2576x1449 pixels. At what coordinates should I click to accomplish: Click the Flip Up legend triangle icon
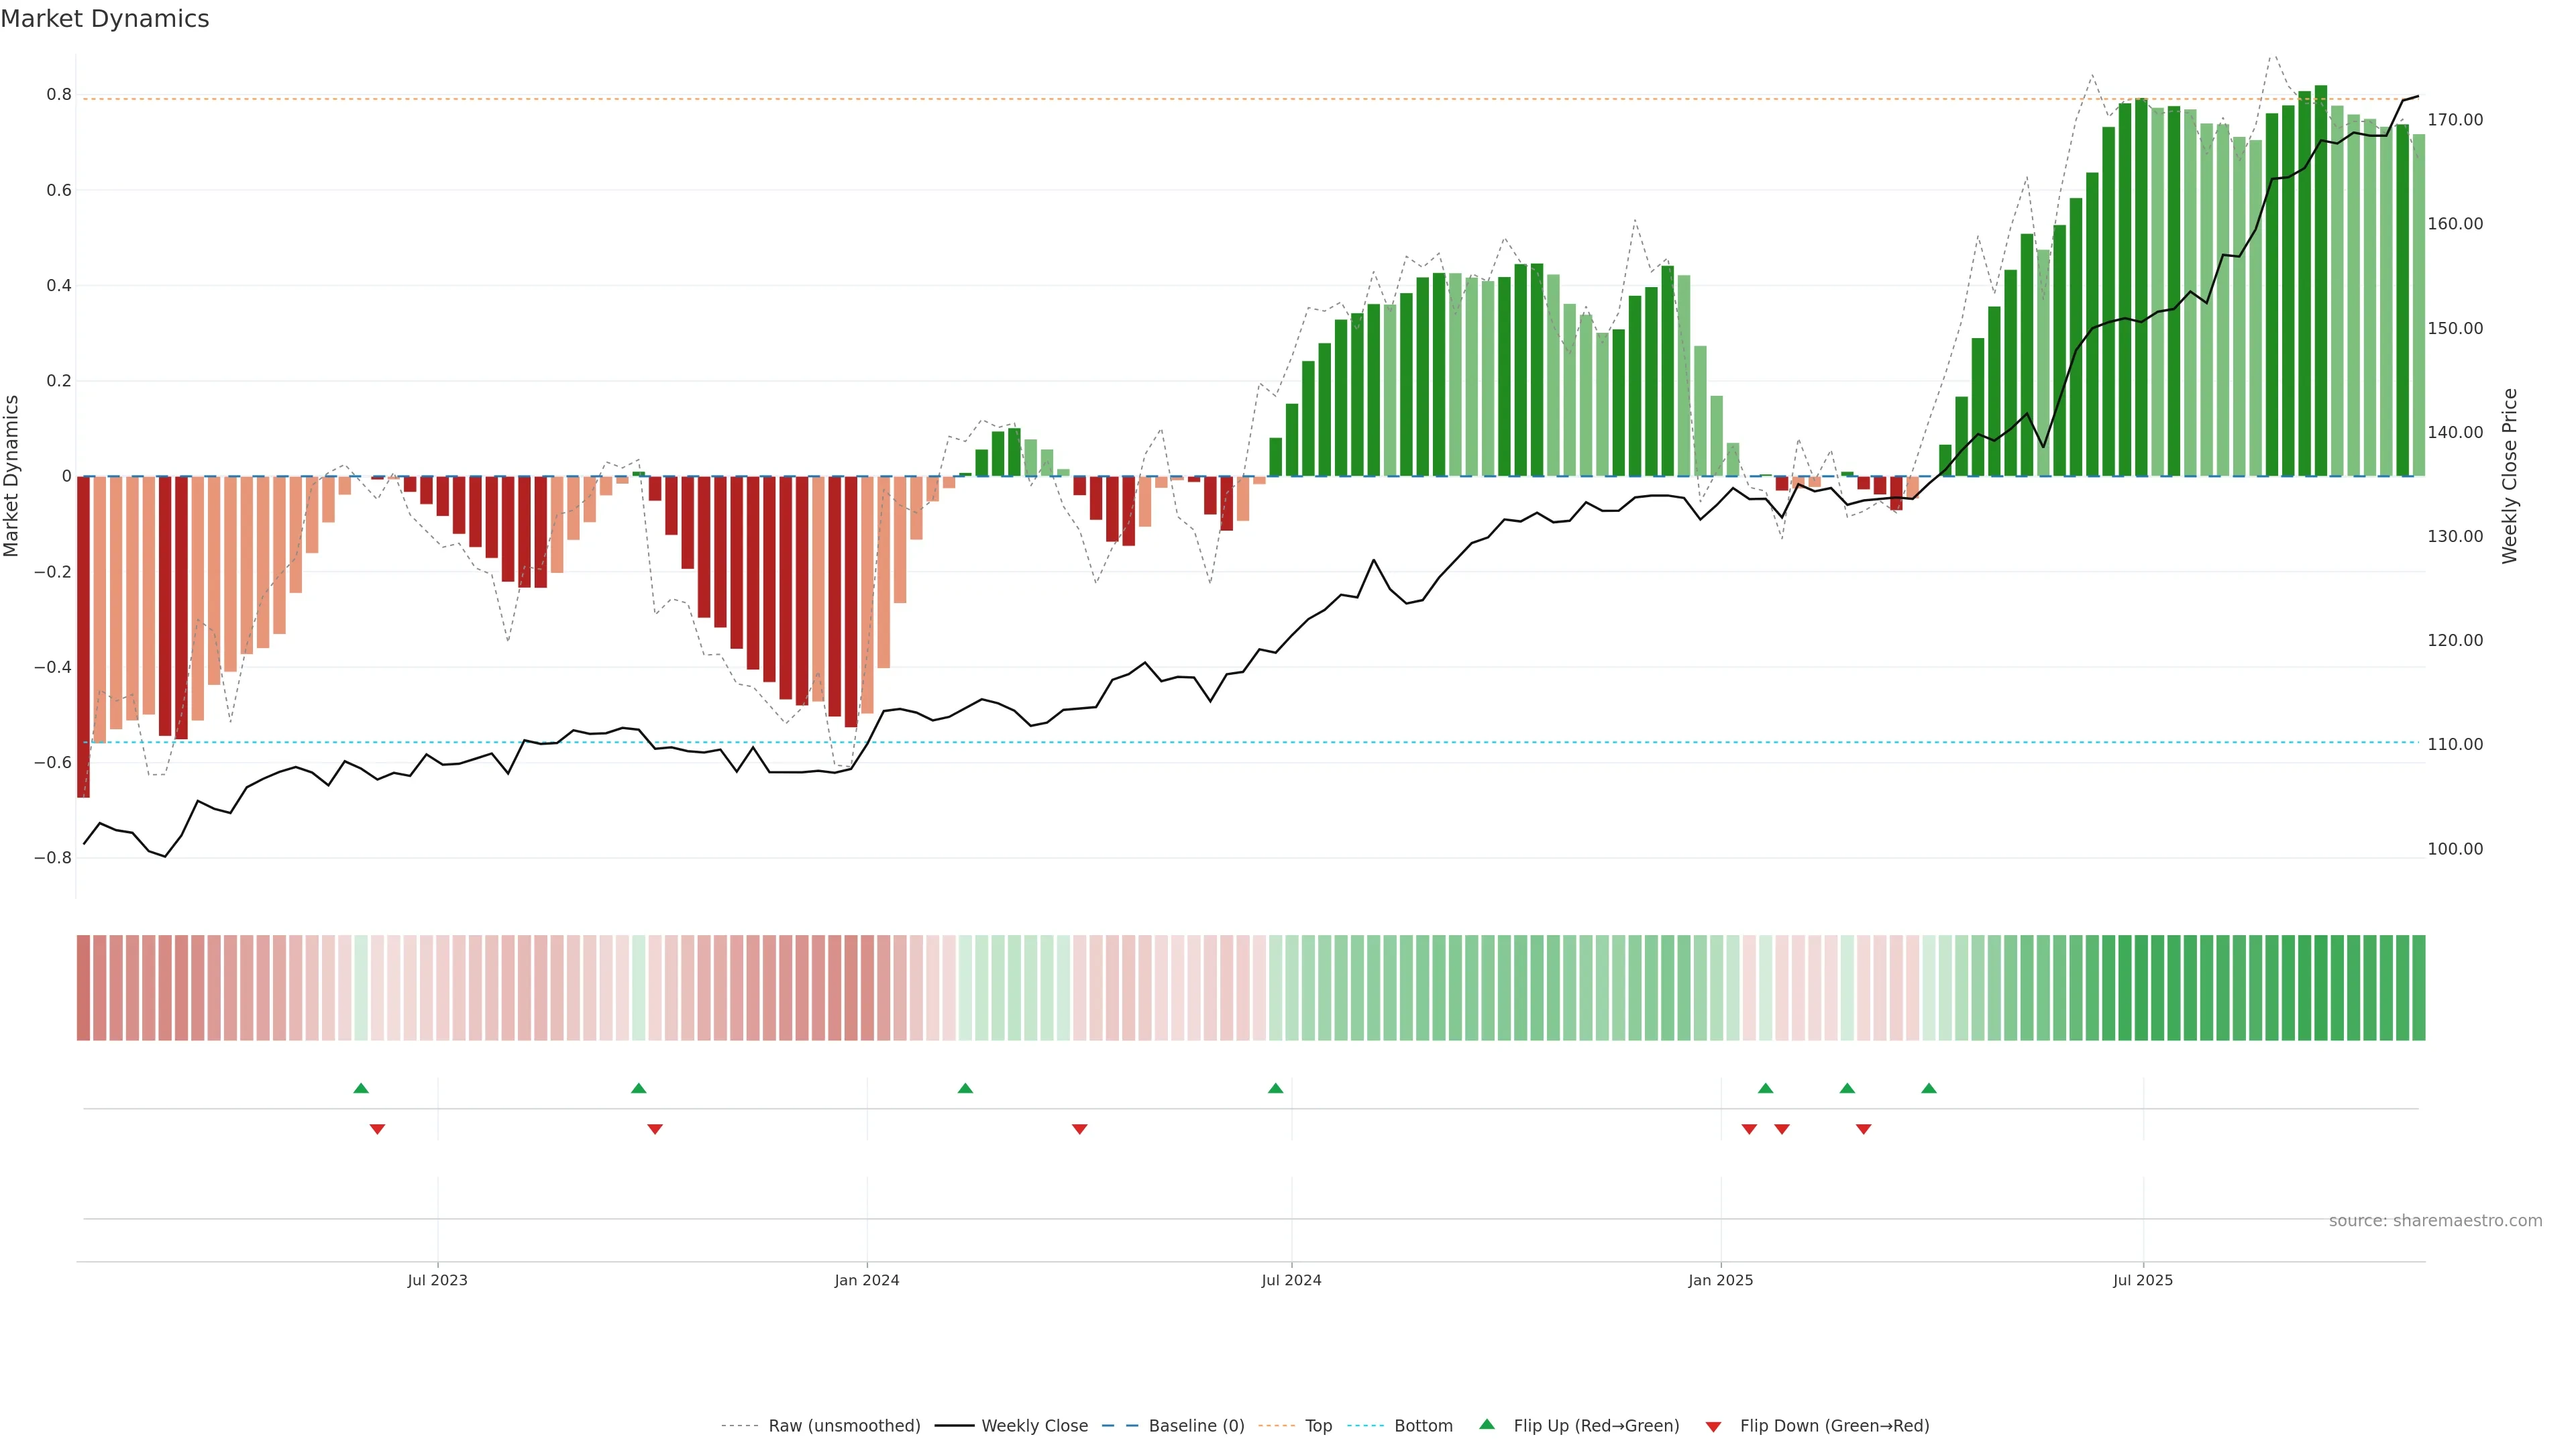(x=1486, y=1424)
